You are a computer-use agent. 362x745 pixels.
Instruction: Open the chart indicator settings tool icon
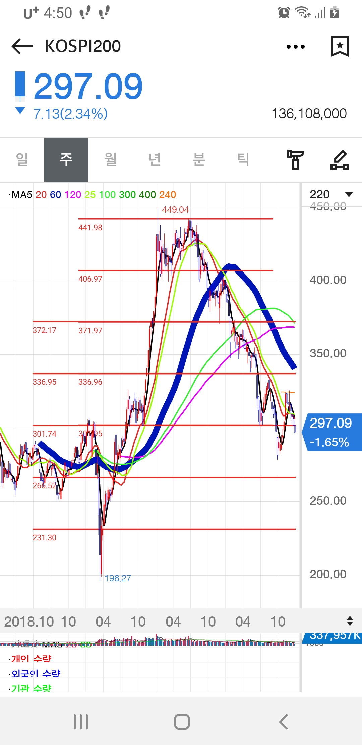(x=295, y=160)
